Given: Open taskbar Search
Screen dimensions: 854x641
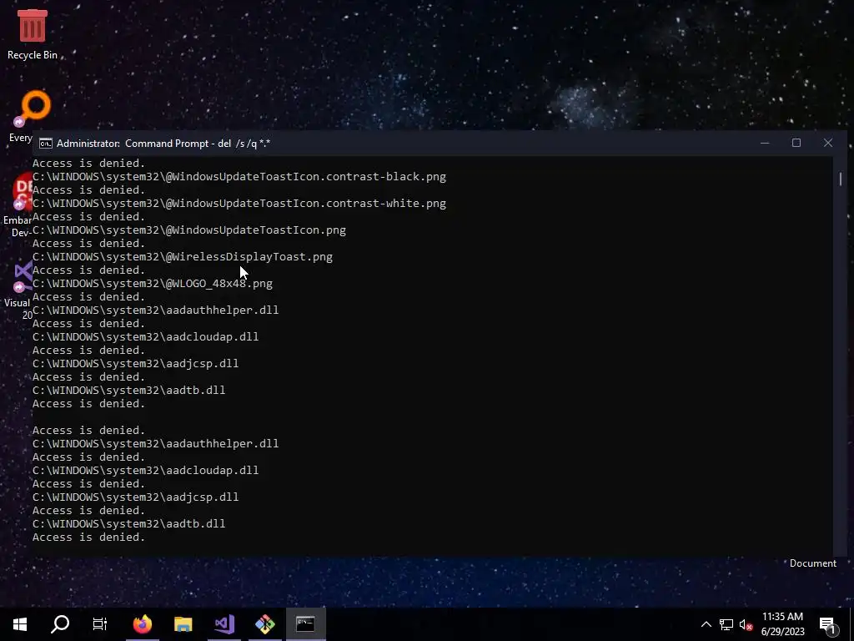Looking at the screenshot, I should (60, 624).
